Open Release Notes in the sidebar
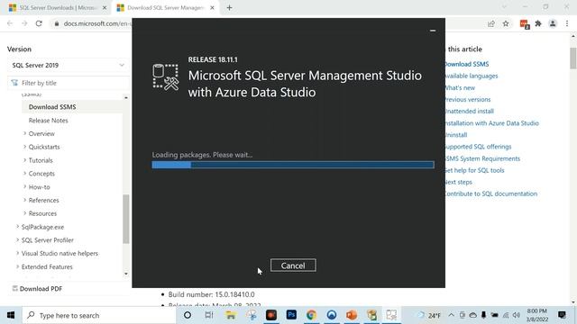 (48, 121)
